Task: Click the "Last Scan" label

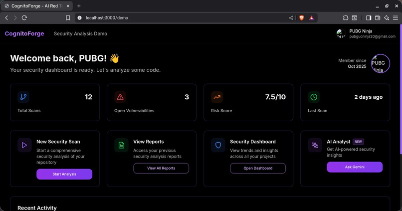Action: click(x=318, y=111)
